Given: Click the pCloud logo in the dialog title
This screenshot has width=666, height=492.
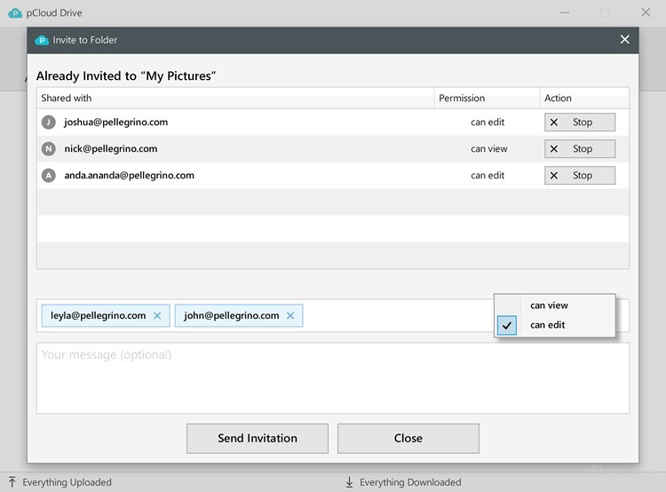Looking at the screenshot, I should click(41, 40).
